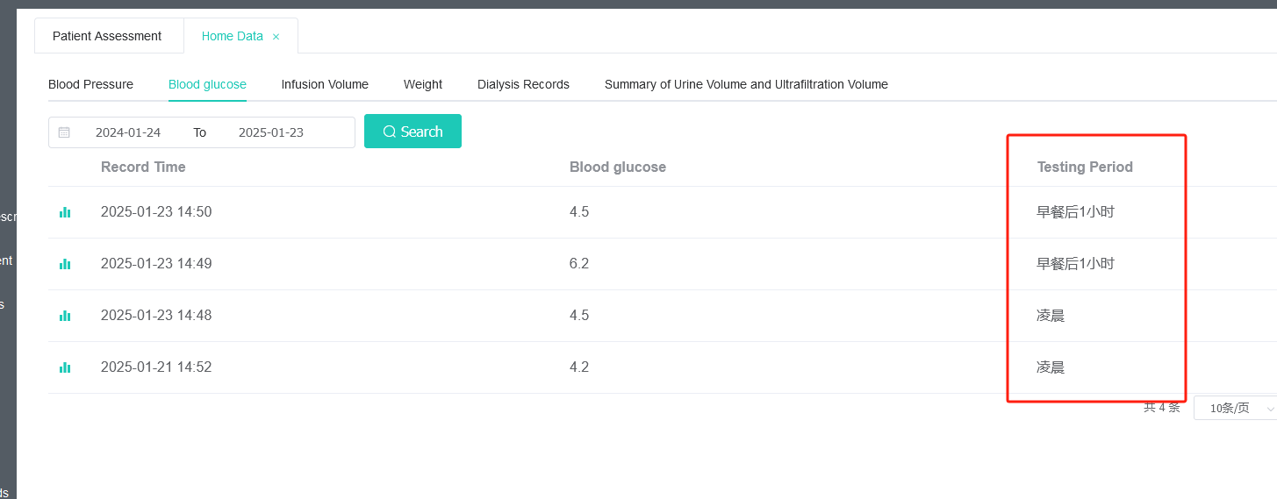The image size is (1277, 499).
Task: Open chart icon for 2025-01-23 14:49 record
Action: coord(65,264)
